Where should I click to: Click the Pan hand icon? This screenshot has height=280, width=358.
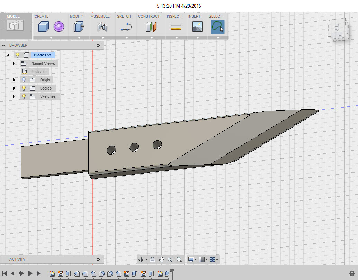click(161, 259)
